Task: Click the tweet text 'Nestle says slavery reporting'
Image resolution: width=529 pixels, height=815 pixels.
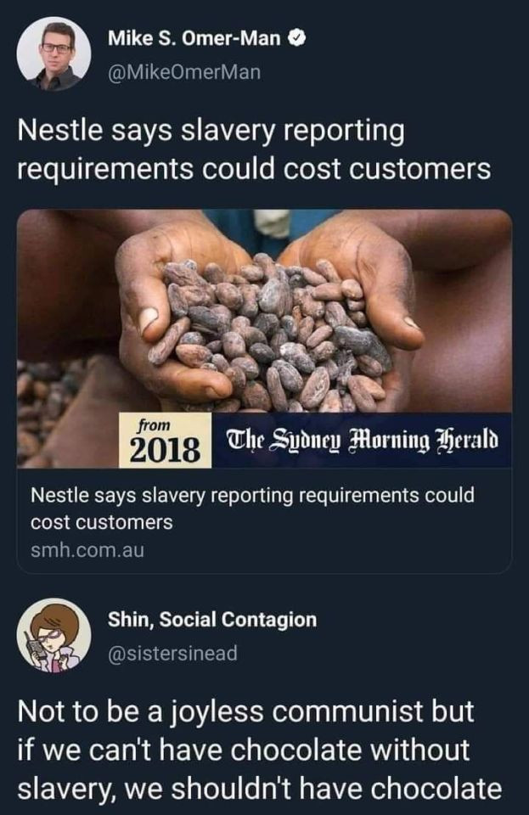Action: (x=211, y=131)
